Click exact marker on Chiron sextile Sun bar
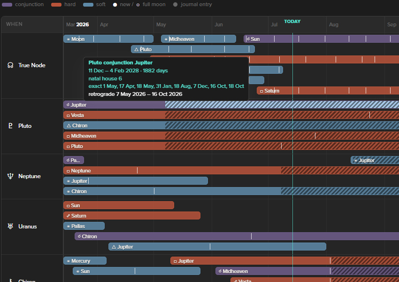 click(135, 271)
